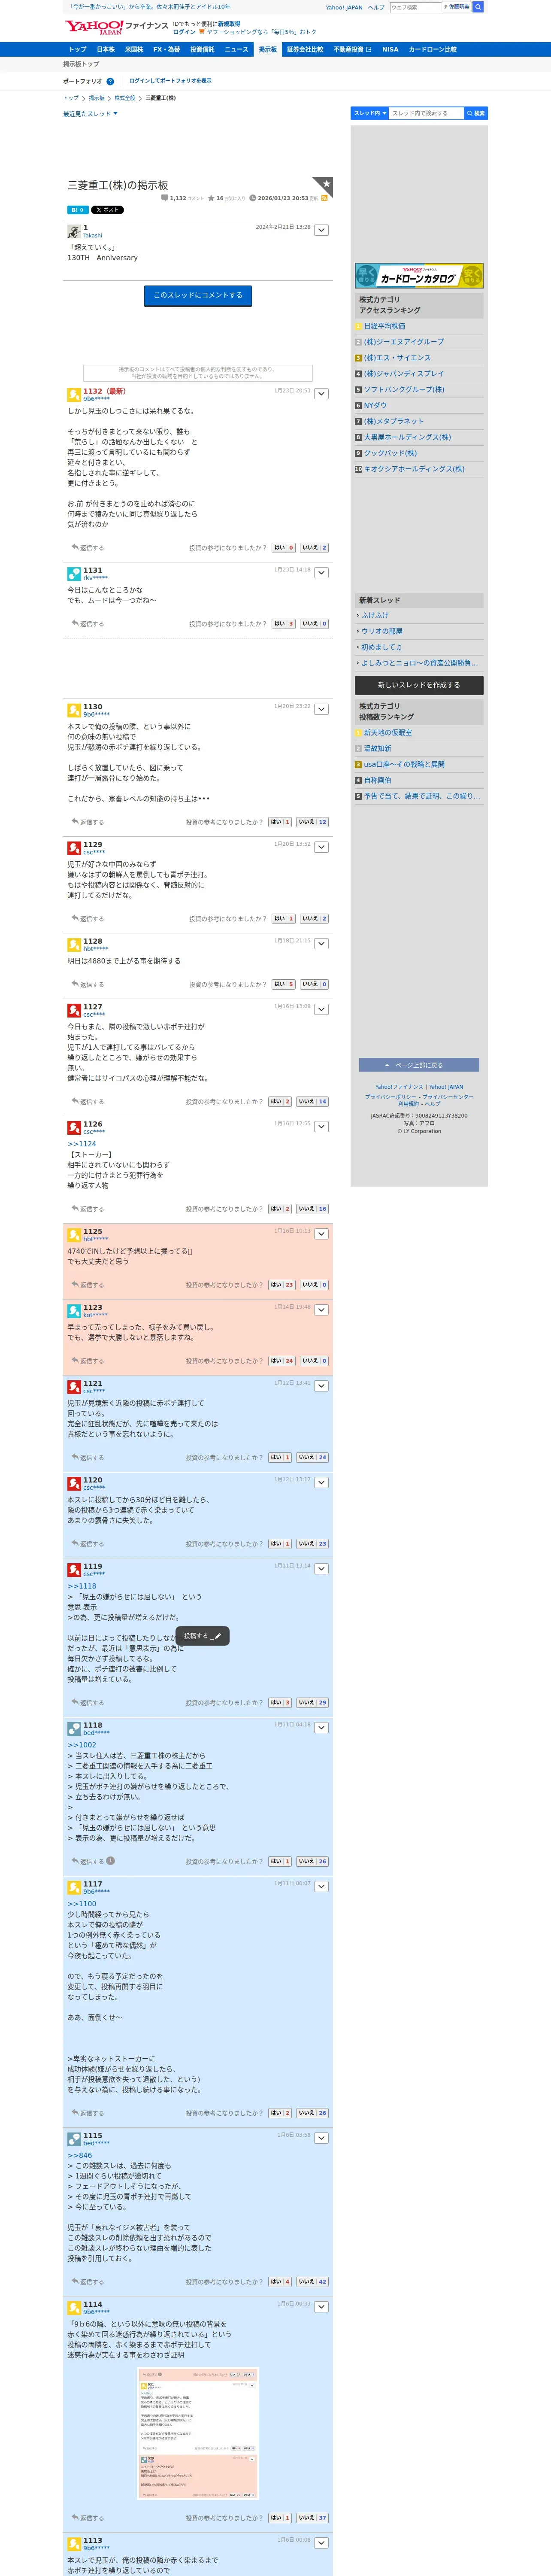The width and height of the screenshot is (551, 2576).
Task: Switch to 投資信託 navigation tab
Action: tap(202, 49)
